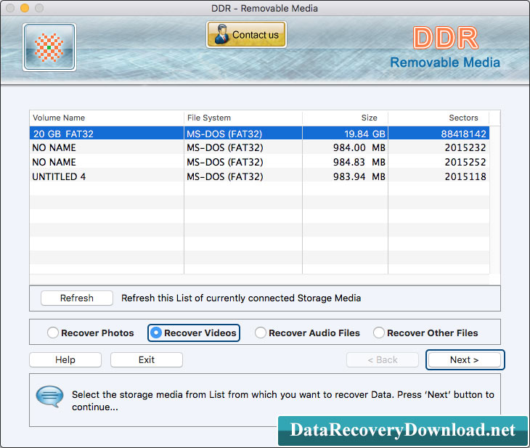Go to the next step with Next >
Image resolution: width=530 pixels, height=448 pixels.
[464, 359]
